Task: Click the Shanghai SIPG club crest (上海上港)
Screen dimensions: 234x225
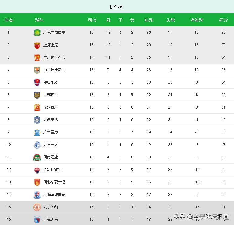Action: tap(37, 45)
